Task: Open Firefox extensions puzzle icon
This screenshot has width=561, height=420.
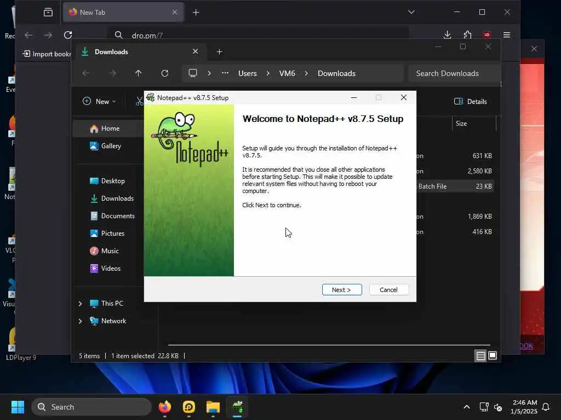Action: tap(467, 35)
